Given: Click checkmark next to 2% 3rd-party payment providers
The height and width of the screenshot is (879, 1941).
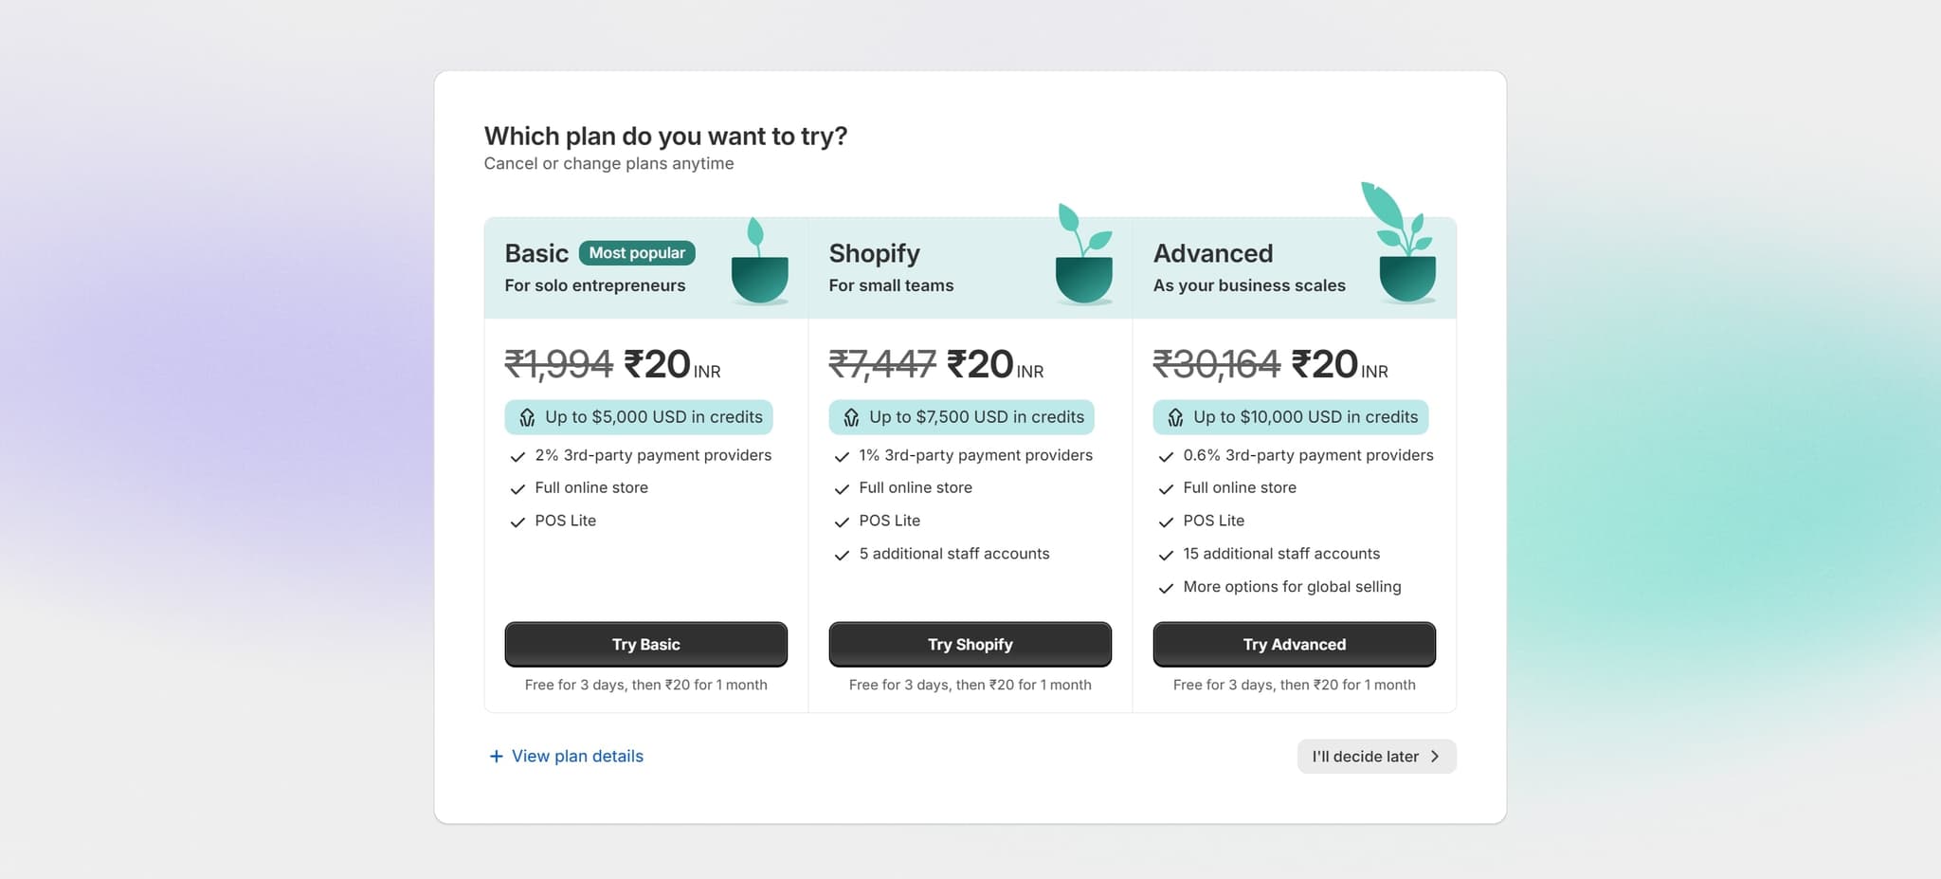Looking at the screenshot, I should click(x=517, y=457).
